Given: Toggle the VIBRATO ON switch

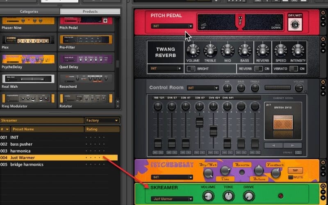Looking at the screenshot, I should pyautogui.click(x=294, y=68).
